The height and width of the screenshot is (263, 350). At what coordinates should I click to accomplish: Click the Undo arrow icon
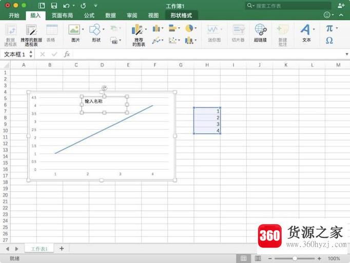click(x=66, y=6)
